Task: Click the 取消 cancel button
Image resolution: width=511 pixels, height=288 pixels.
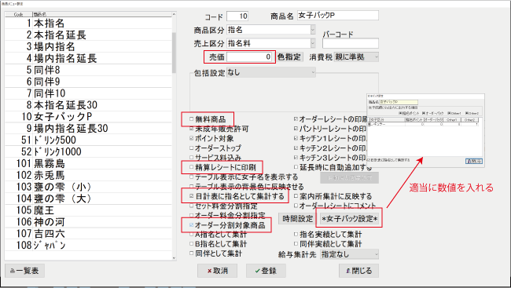Action: pos(217,271)
